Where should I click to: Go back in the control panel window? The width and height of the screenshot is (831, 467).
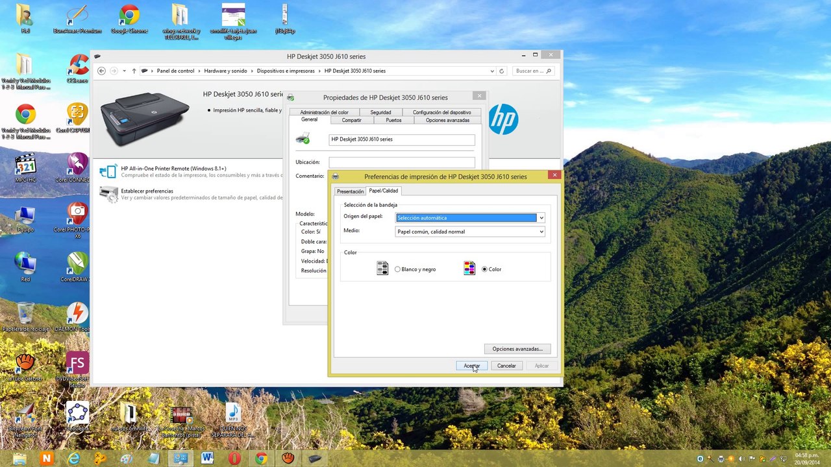pos(101,71)
